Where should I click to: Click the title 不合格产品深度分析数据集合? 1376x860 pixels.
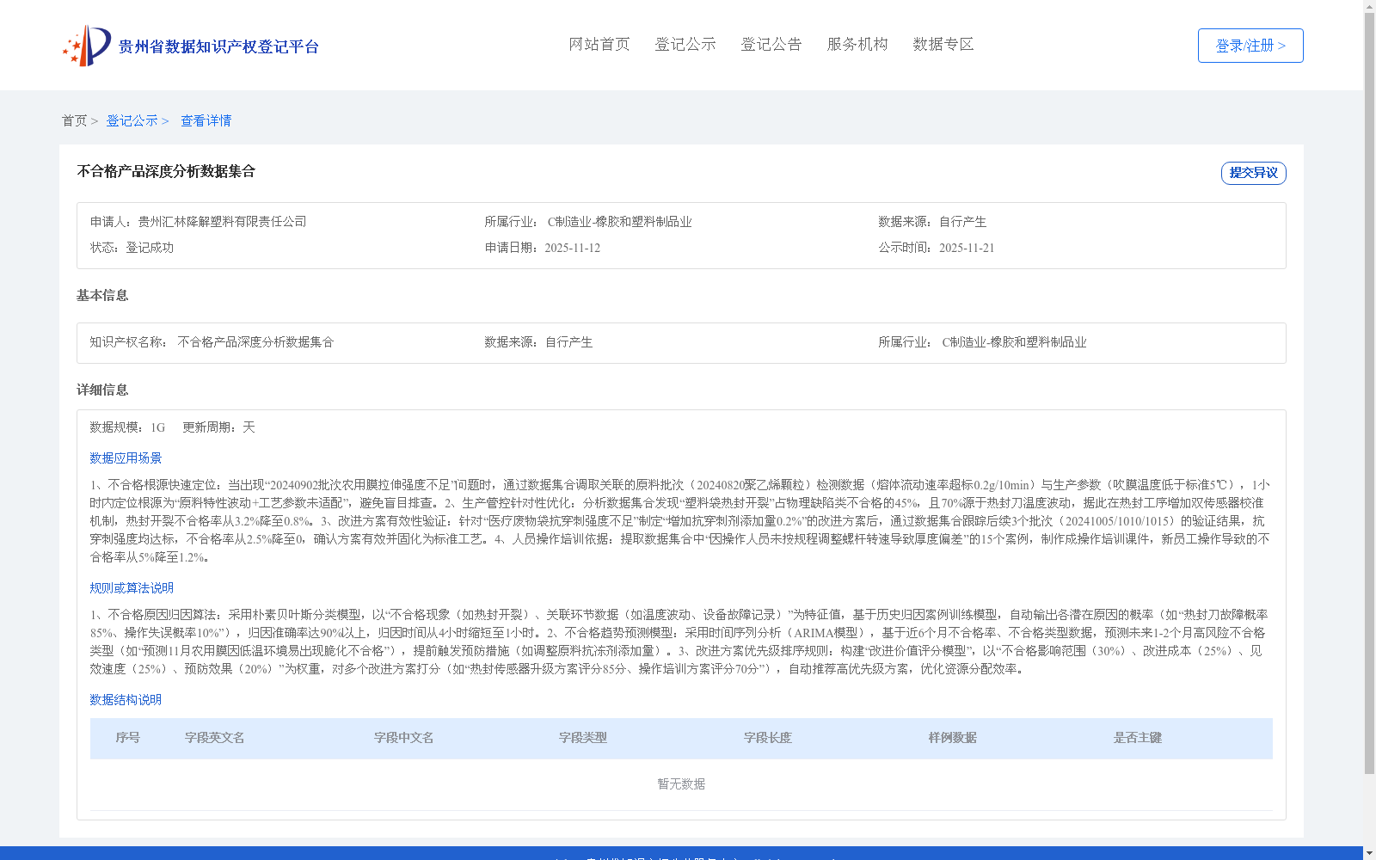(x=166, y=171)
